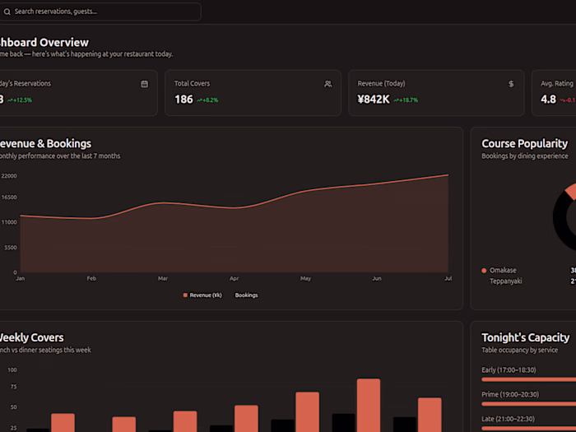This screenshot has height=432, width=576.
Task: Click the search magnifier icon
Action: pos(7,12)
